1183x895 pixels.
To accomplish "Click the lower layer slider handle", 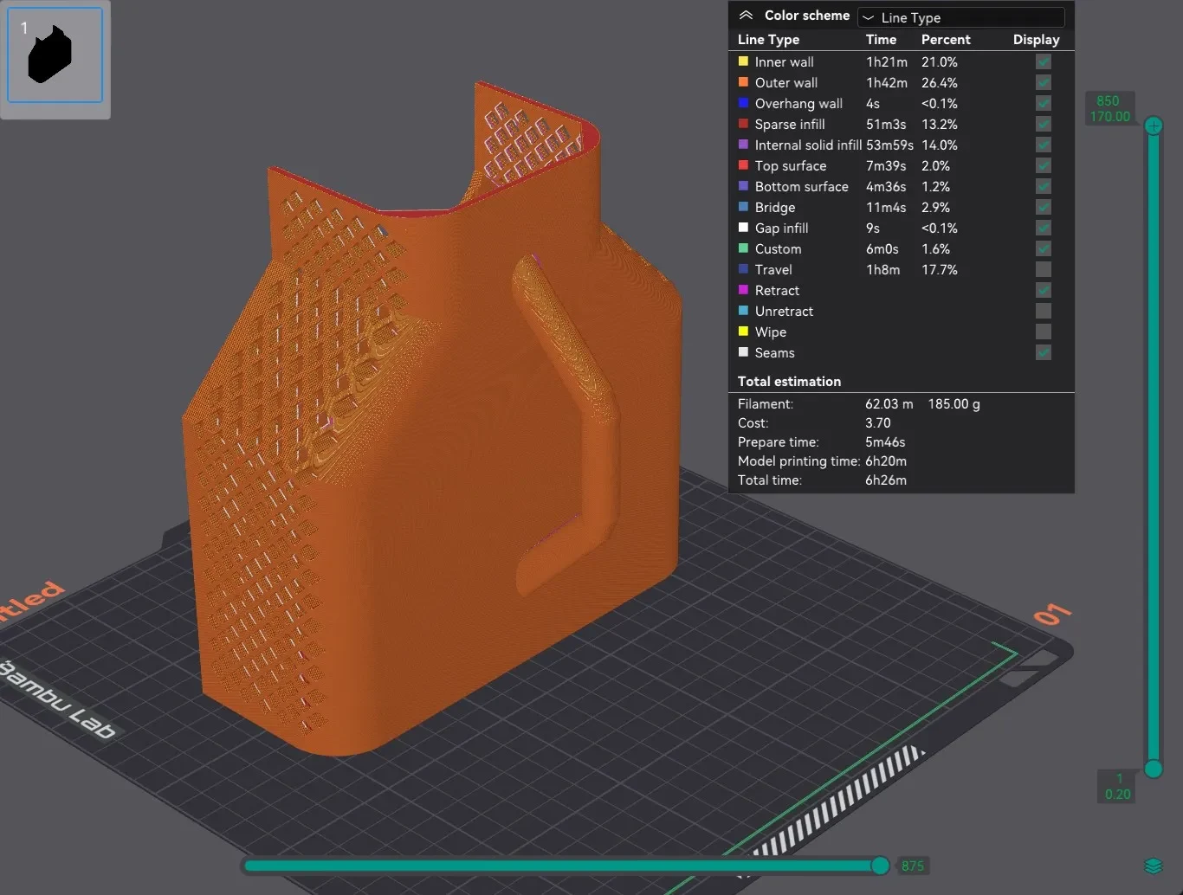I will [x=1154, y=769].
